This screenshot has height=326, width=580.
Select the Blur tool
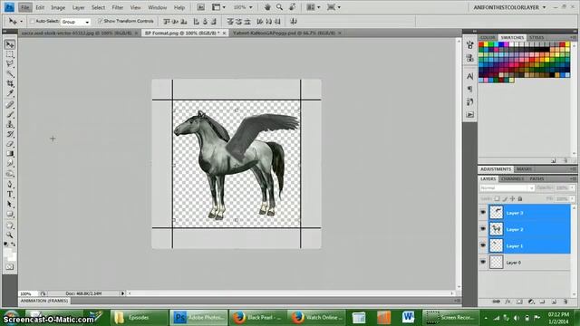tap(10, 163)
